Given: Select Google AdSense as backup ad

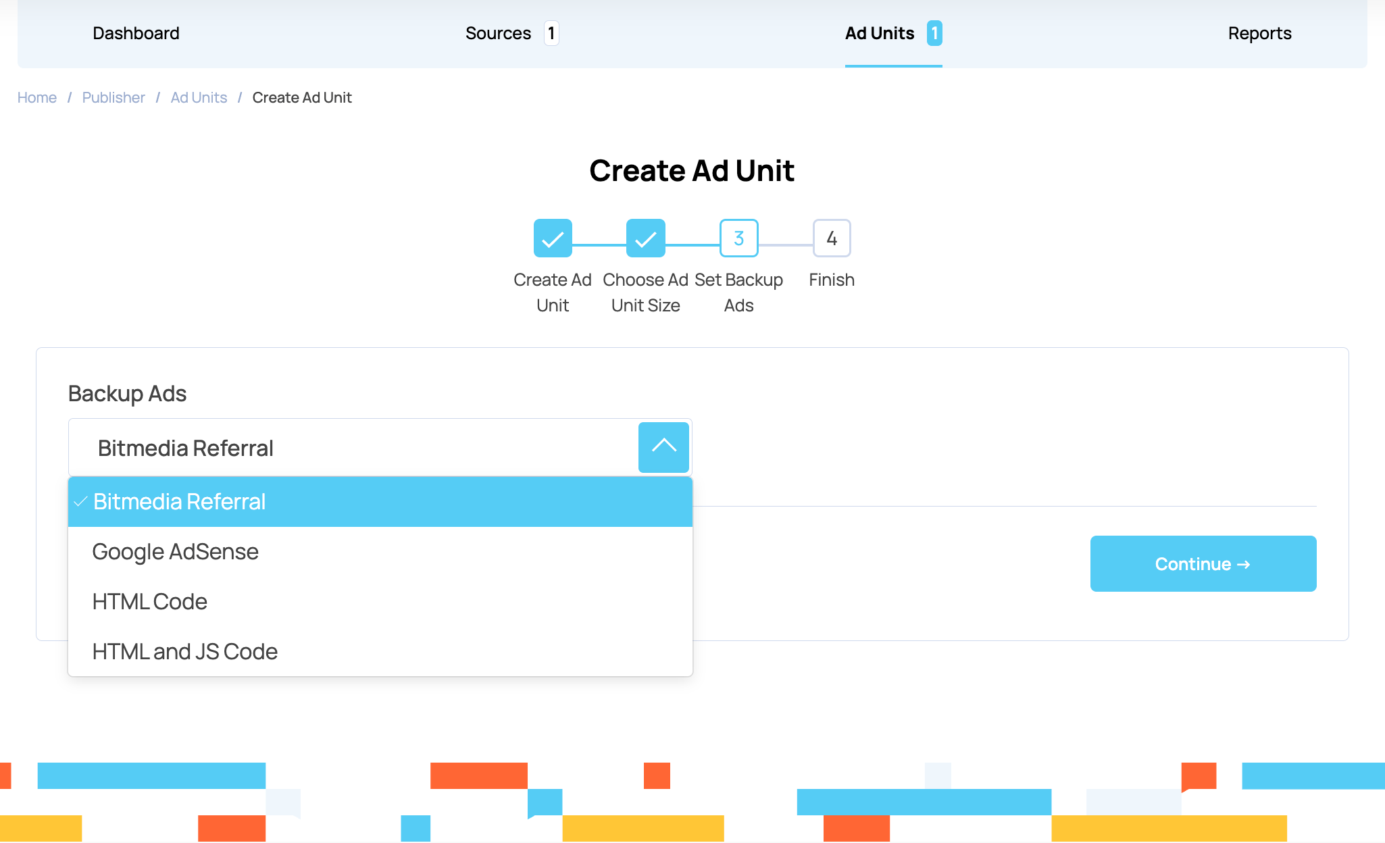Looking at the screenshot, I should pos(175,551).
